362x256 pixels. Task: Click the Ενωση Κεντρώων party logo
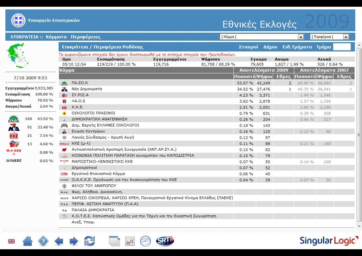[64, 132]
